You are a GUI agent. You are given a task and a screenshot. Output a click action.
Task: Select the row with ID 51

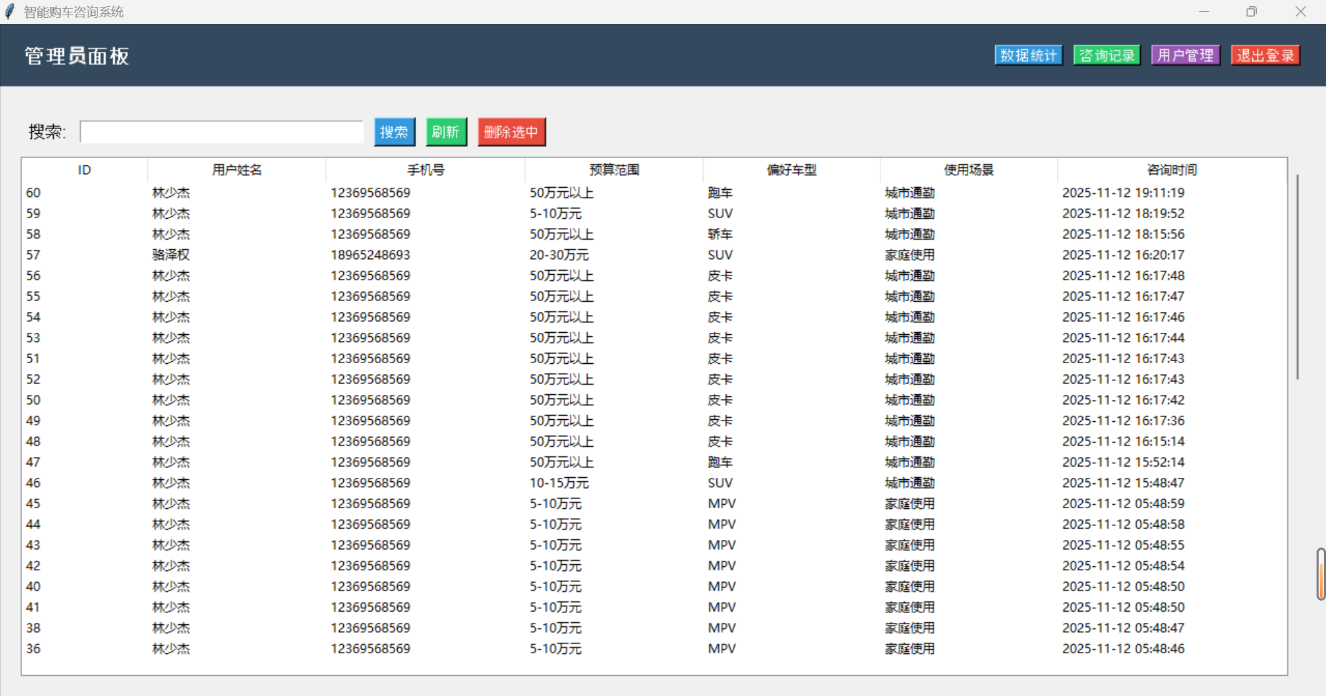[654, 358]
